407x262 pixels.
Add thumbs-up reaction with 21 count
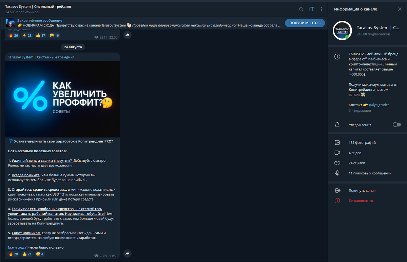27,254
